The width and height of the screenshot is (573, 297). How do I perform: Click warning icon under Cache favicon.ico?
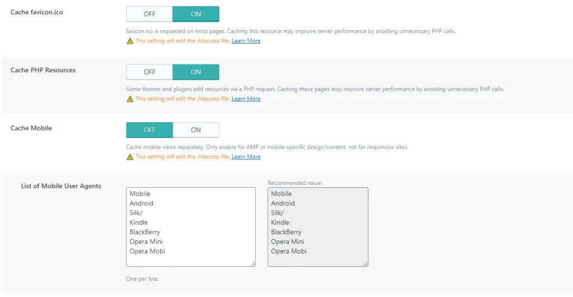tap(130, 41)
